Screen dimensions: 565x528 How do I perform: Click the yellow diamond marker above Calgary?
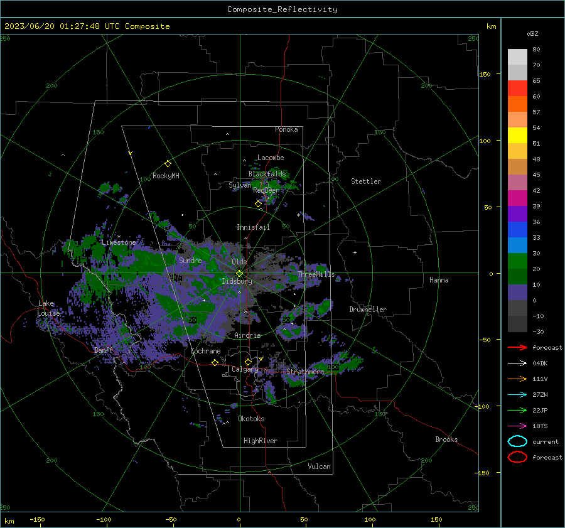click(248, 362)
